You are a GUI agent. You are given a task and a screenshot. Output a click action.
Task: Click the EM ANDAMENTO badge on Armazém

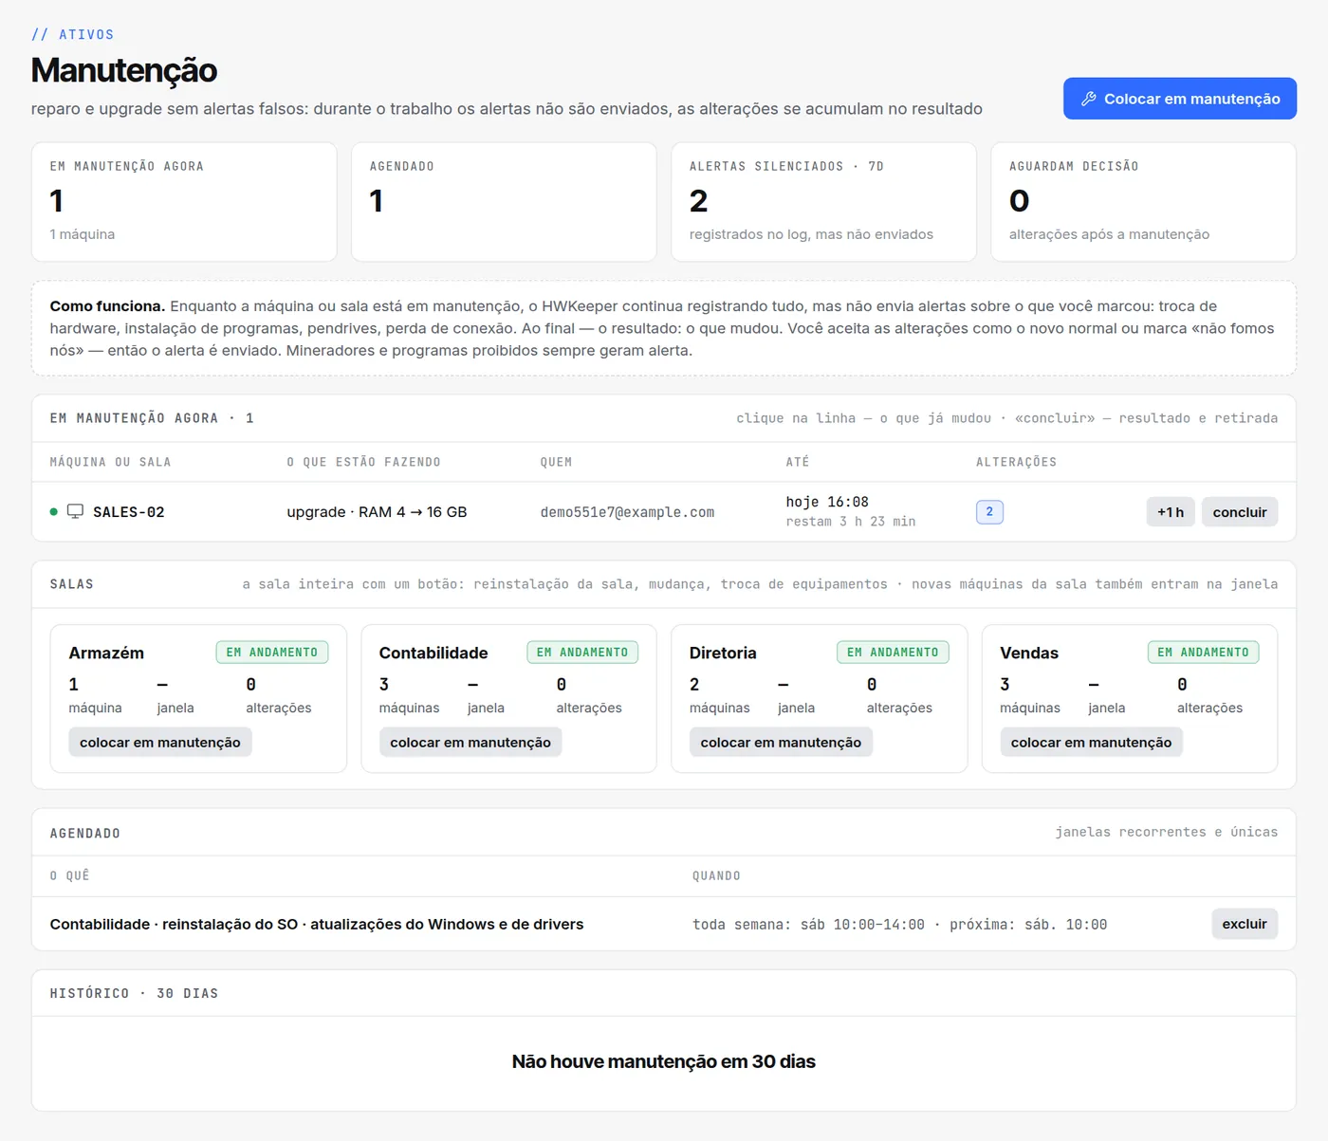point(272,653)
